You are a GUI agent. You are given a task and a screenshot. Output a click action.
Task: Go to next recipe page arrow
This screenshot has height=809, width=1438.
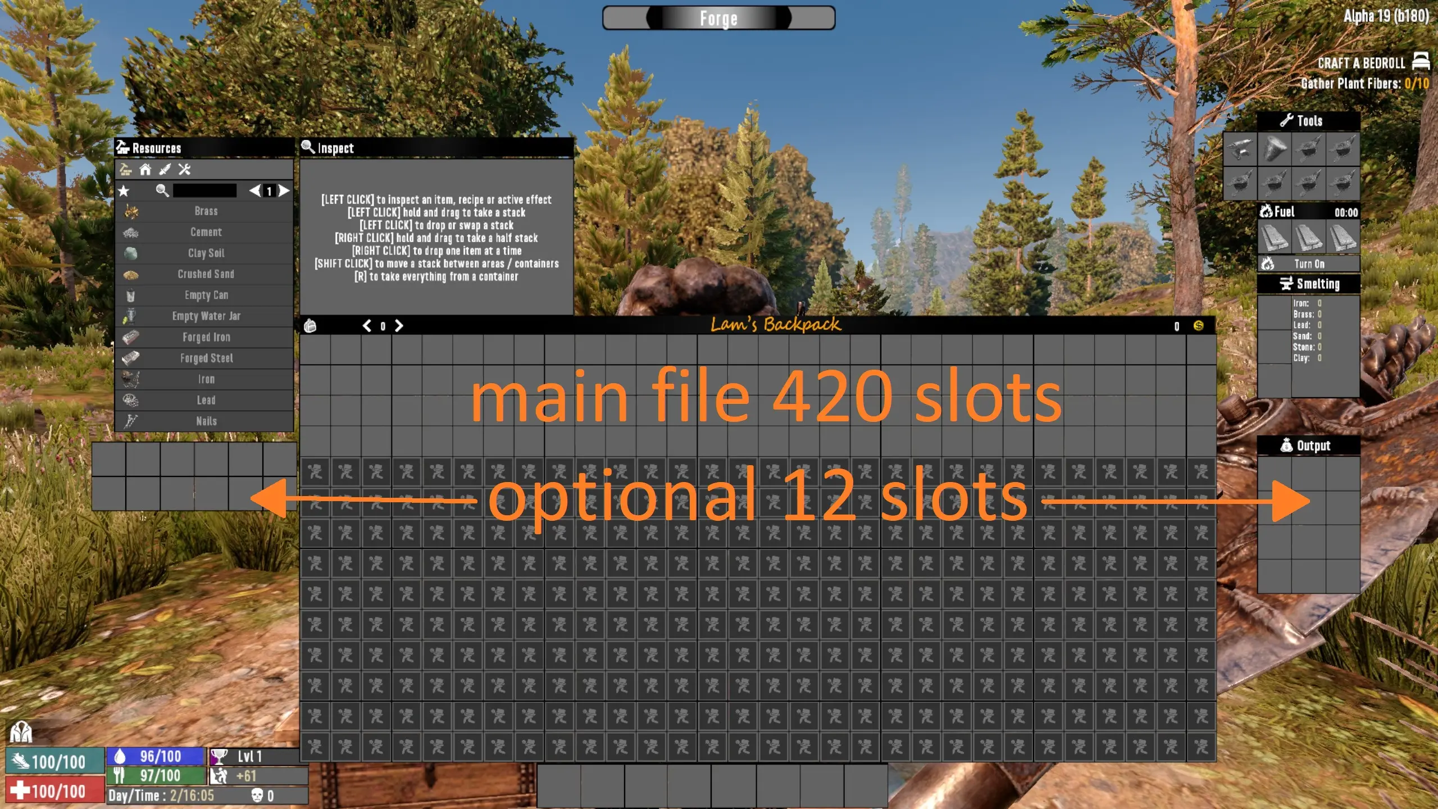tap(284, 190)
